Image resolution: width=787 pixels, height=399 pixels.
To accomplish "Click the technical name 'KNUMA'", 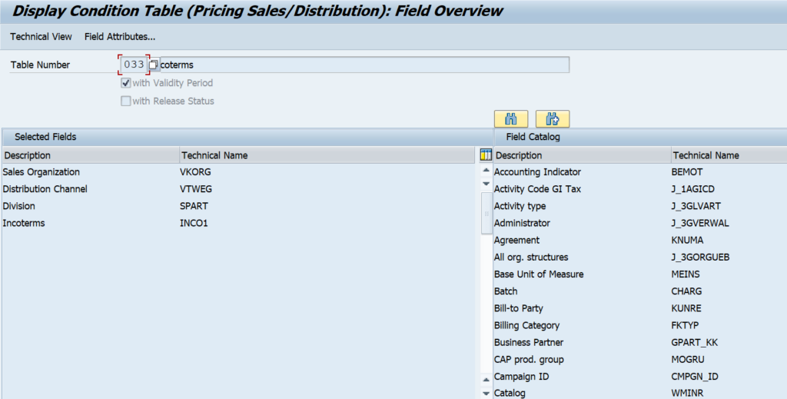I will pyautogui.click(x=687, y=240).
